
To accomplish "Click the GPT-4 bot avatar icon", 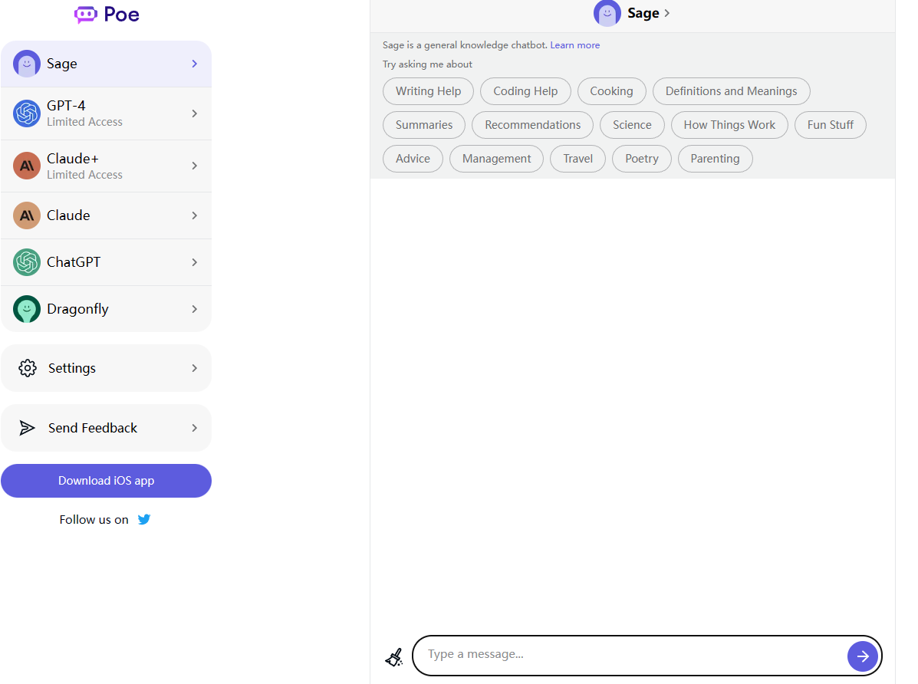I will [27, 113].
